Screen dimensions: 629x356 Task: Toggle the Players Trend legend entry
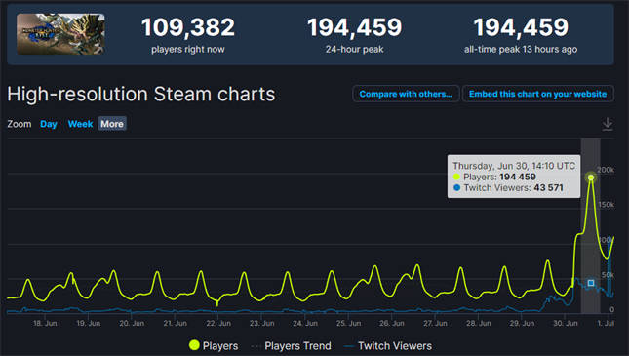tap(292, 345)
